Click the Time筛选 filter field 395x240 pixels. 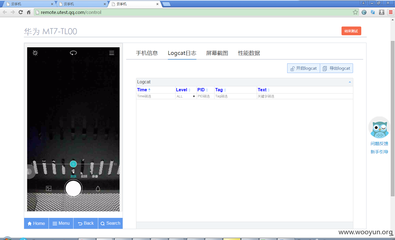pyautogui.click(x=156, y=96)
